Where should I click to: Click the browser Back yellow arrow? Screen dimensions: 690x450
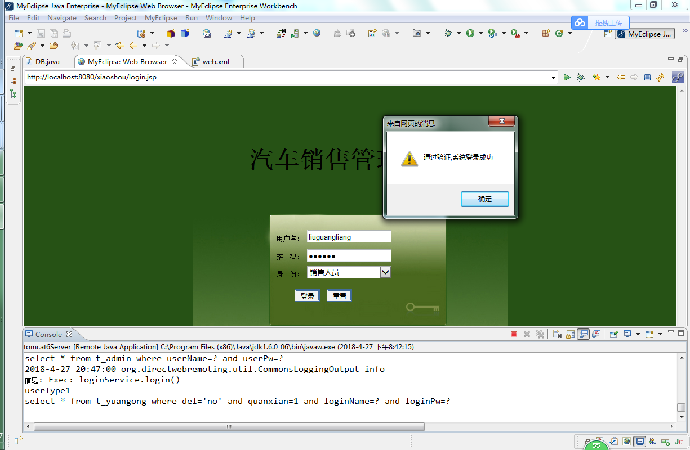coord(621,78)
